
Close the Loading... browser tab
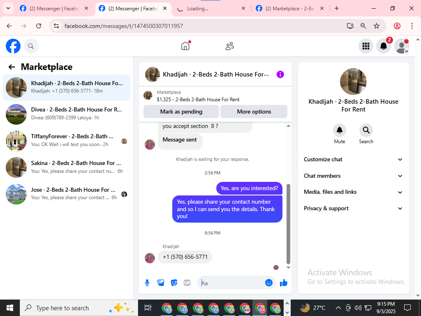click(243, 8)
